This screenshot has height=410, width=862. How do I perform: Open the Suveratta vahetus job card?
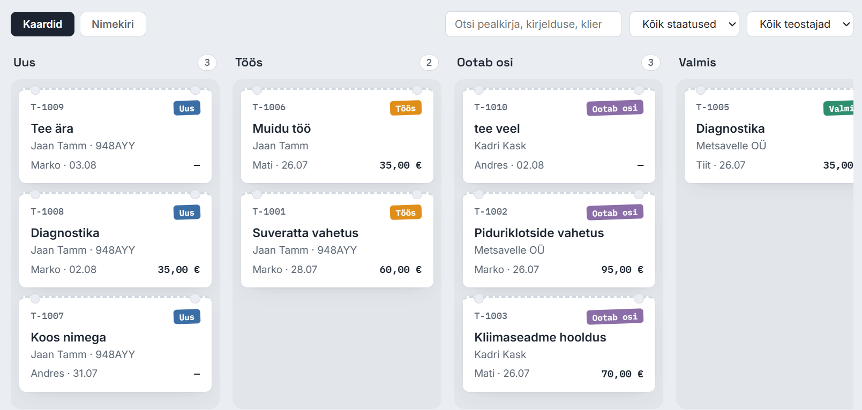[337, 240]
